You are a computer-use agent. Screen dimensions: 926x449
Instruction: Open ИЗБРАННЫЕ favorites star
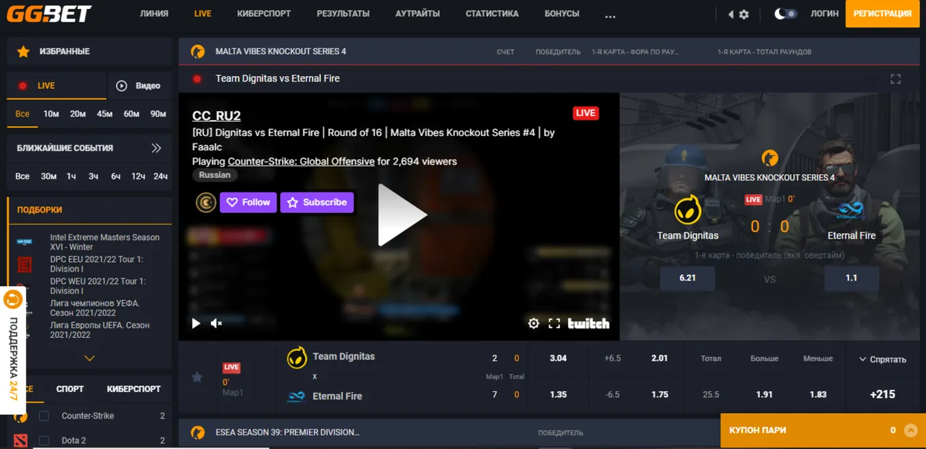coord(23,52)
